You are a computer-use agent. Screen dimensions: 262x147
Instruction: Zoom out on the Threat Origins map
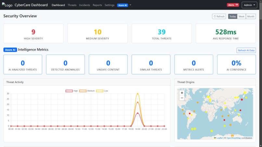(x=182, y=98)
